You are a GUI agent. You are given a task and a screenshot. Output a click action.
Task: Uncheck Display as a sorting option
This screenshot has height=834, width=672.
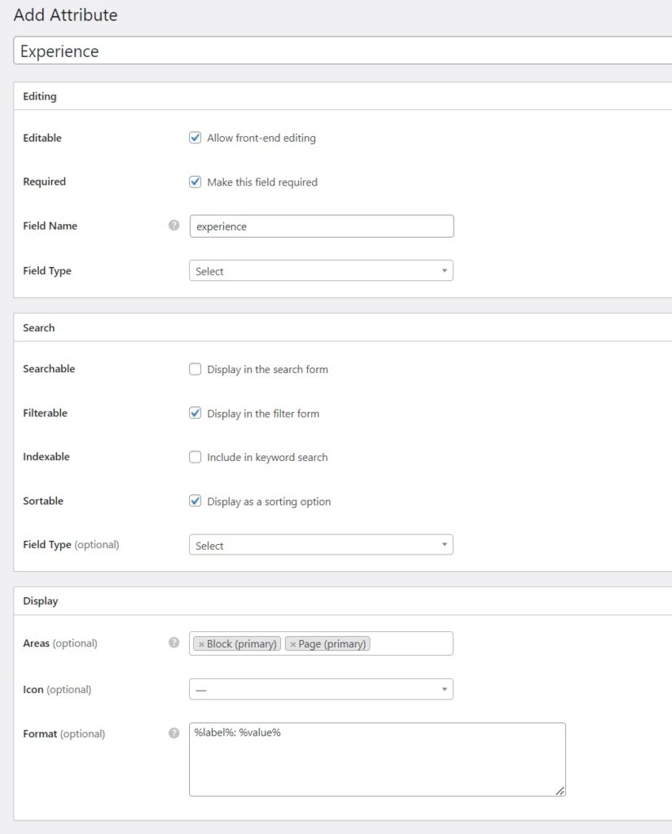coord(195,501)
